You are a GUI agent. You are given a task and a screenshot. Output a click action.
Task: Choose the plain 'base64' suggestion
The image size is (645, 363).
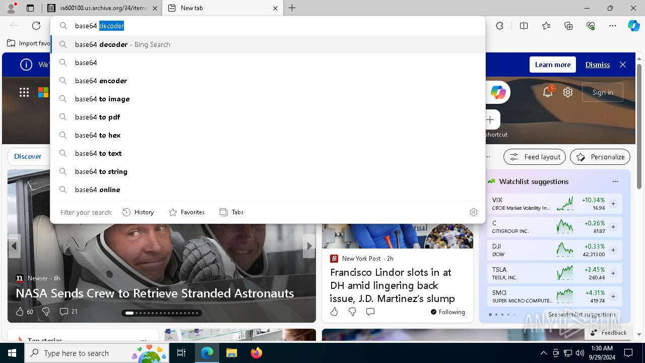tap(268, 63)
